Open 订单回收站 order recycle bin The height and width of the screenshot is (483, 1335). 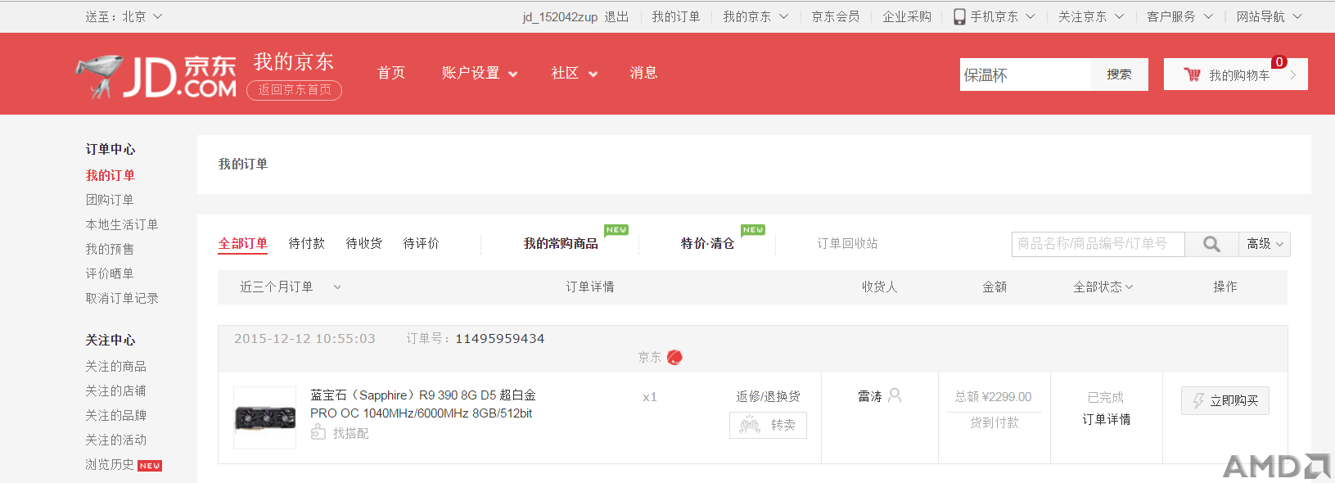pyautogui.click(x=848, y=243)
